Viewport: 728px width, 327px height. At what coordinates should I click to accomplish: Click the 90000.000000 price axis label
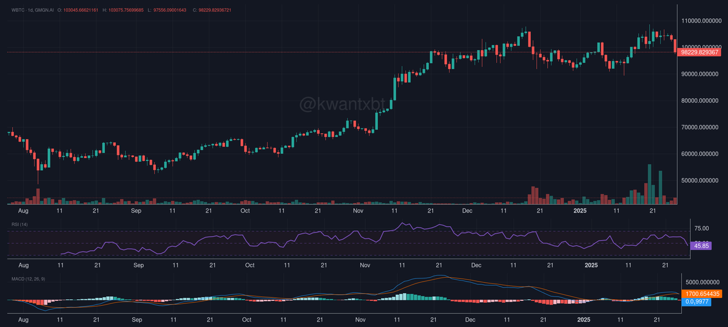point(700,74)
